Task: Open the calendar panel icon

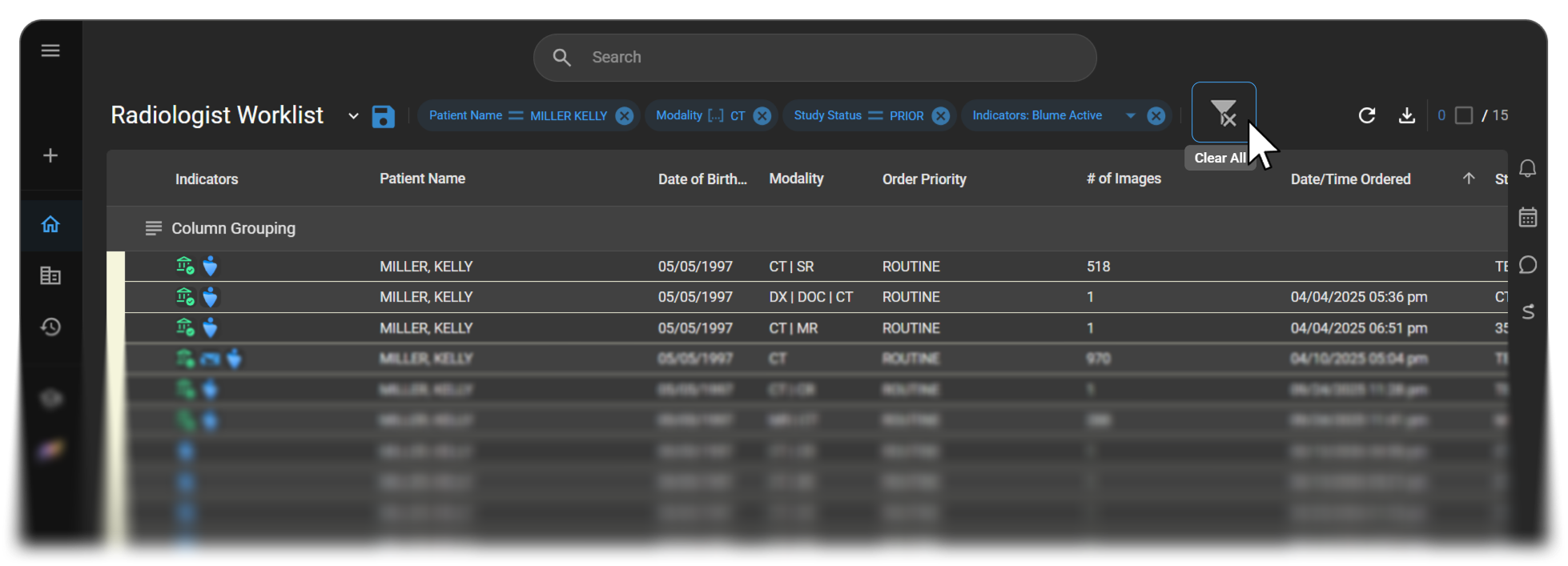Action: (x=1528, y=217)
